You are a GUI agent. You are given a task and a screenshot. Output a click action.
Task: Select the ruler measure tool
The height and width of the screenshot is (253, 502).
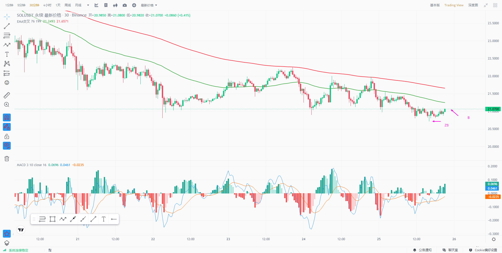7,95
